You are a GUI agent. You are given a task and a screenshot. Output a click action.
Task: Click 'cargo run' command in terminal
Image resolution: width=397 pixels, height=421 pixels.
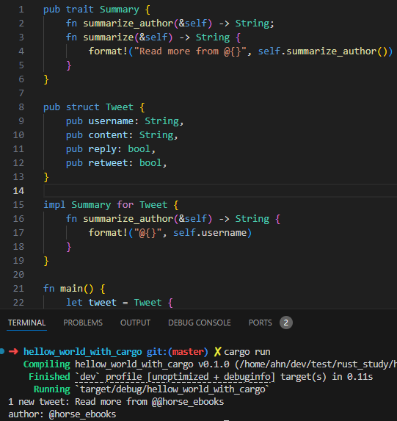247,352
